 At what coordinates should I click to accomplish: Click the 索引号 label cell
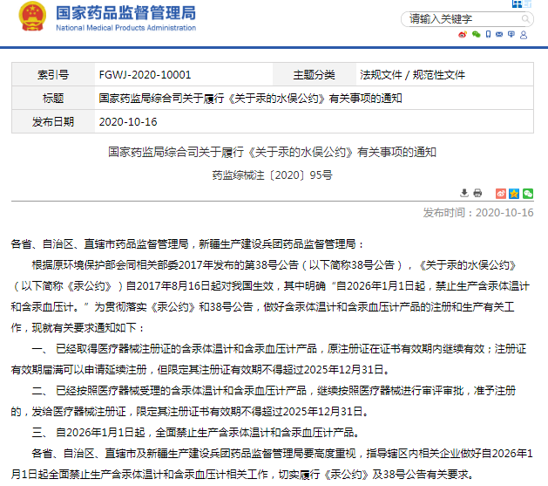53,74
